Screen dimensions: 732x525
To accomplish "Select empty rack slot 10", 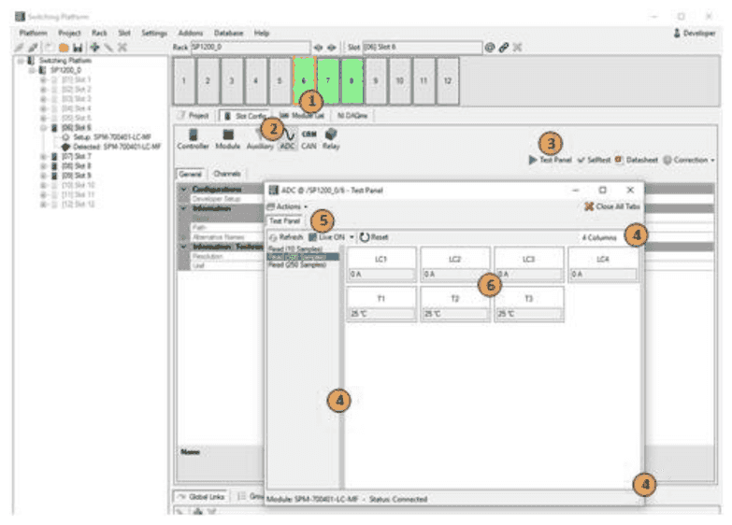I will pos(399,80).
